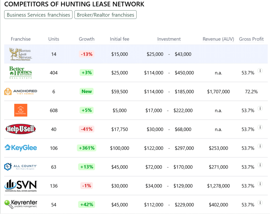Open the Help-U-Sell franchise logo

click(21, 129)
